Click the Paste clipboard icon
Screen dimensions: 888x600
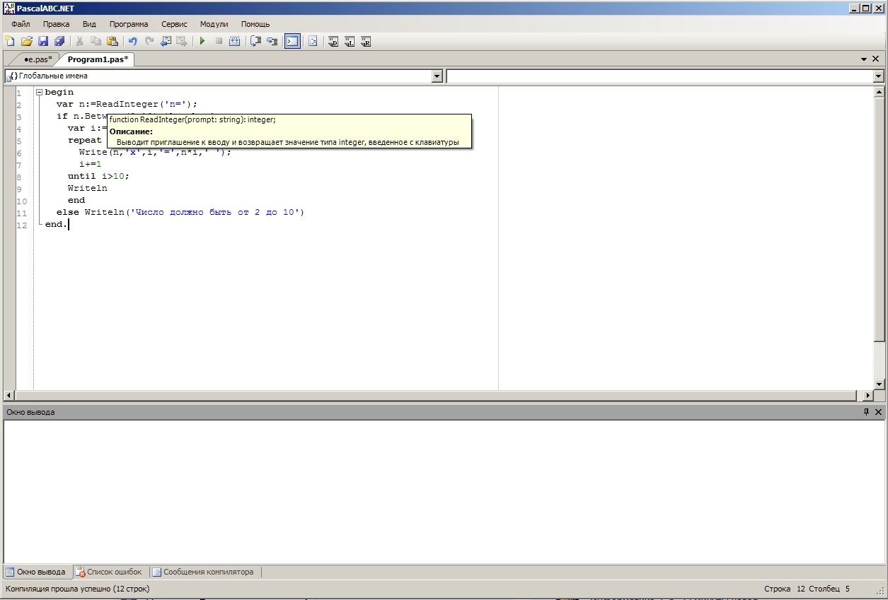coord(112,42)
